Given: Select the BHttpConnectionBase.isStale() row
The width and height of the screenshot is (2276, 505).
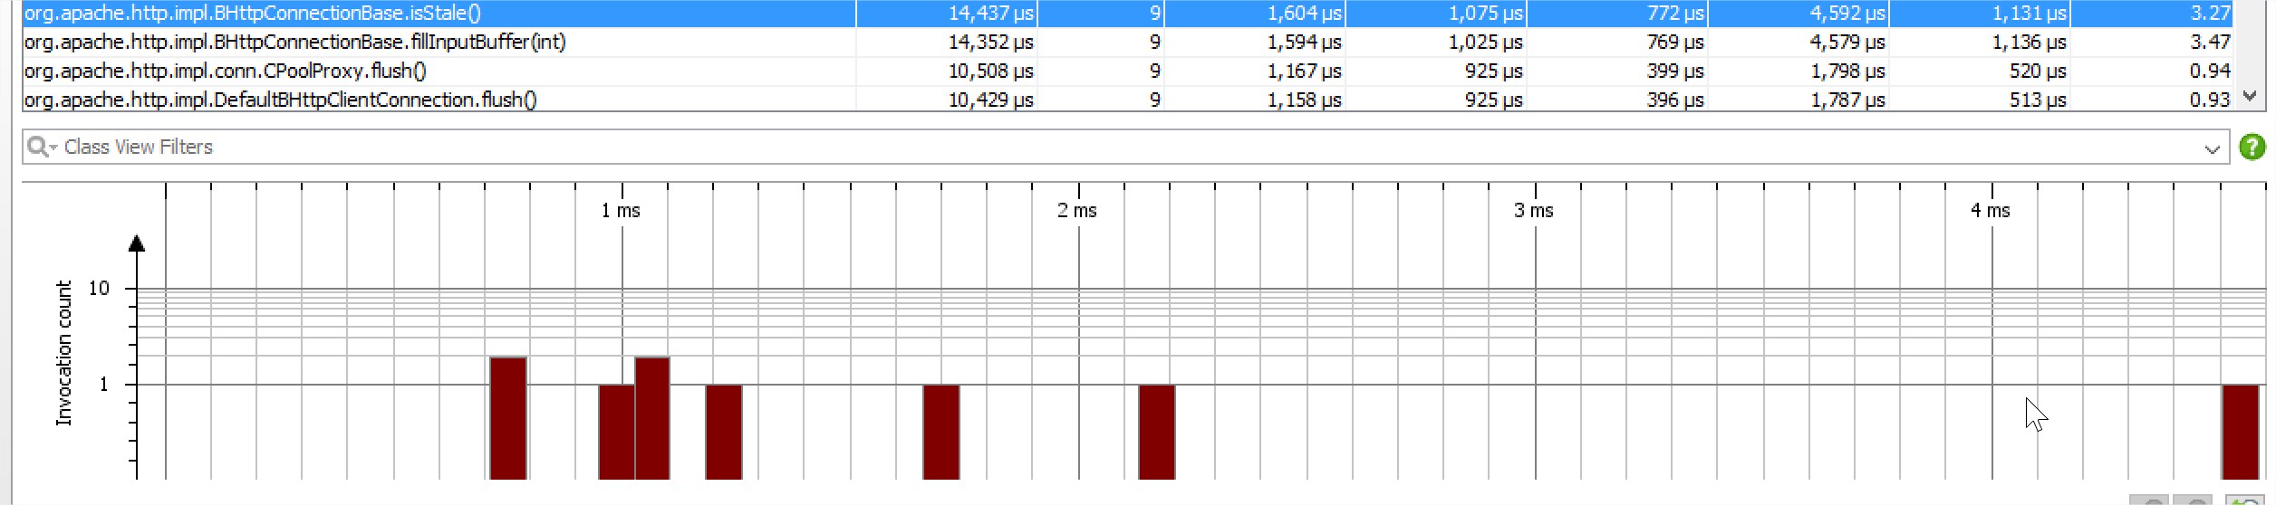Looking at the screenshot, I should pos(1127,13).
